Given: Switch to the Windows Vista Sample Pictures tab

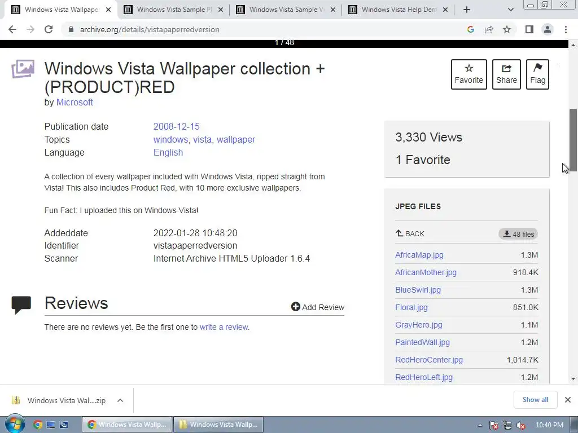Looking at the screenshot, I should coord(173,10).
